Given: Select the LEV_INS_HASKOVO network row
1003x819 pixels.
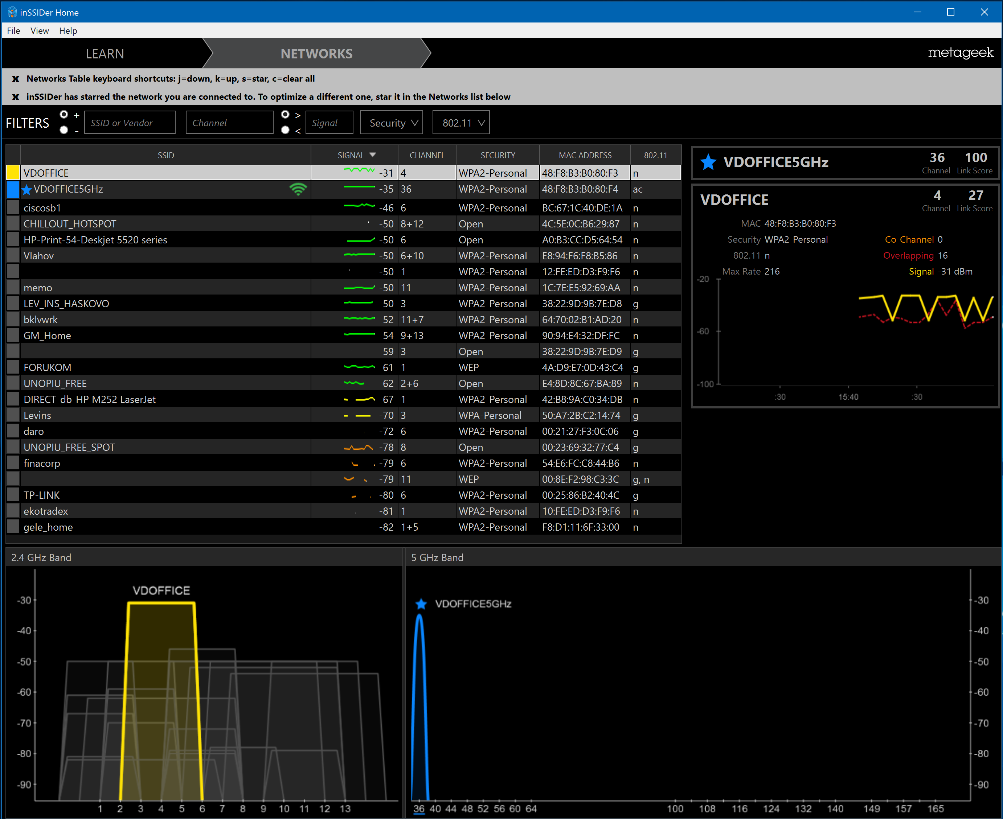Looking at the screenshot, I should (x=344, y=304).
